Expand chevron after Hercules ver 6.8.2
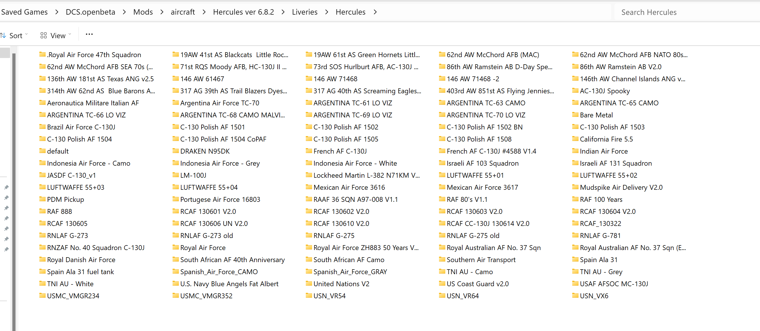This screenshot has height=331, width=760. coord(283,12)
